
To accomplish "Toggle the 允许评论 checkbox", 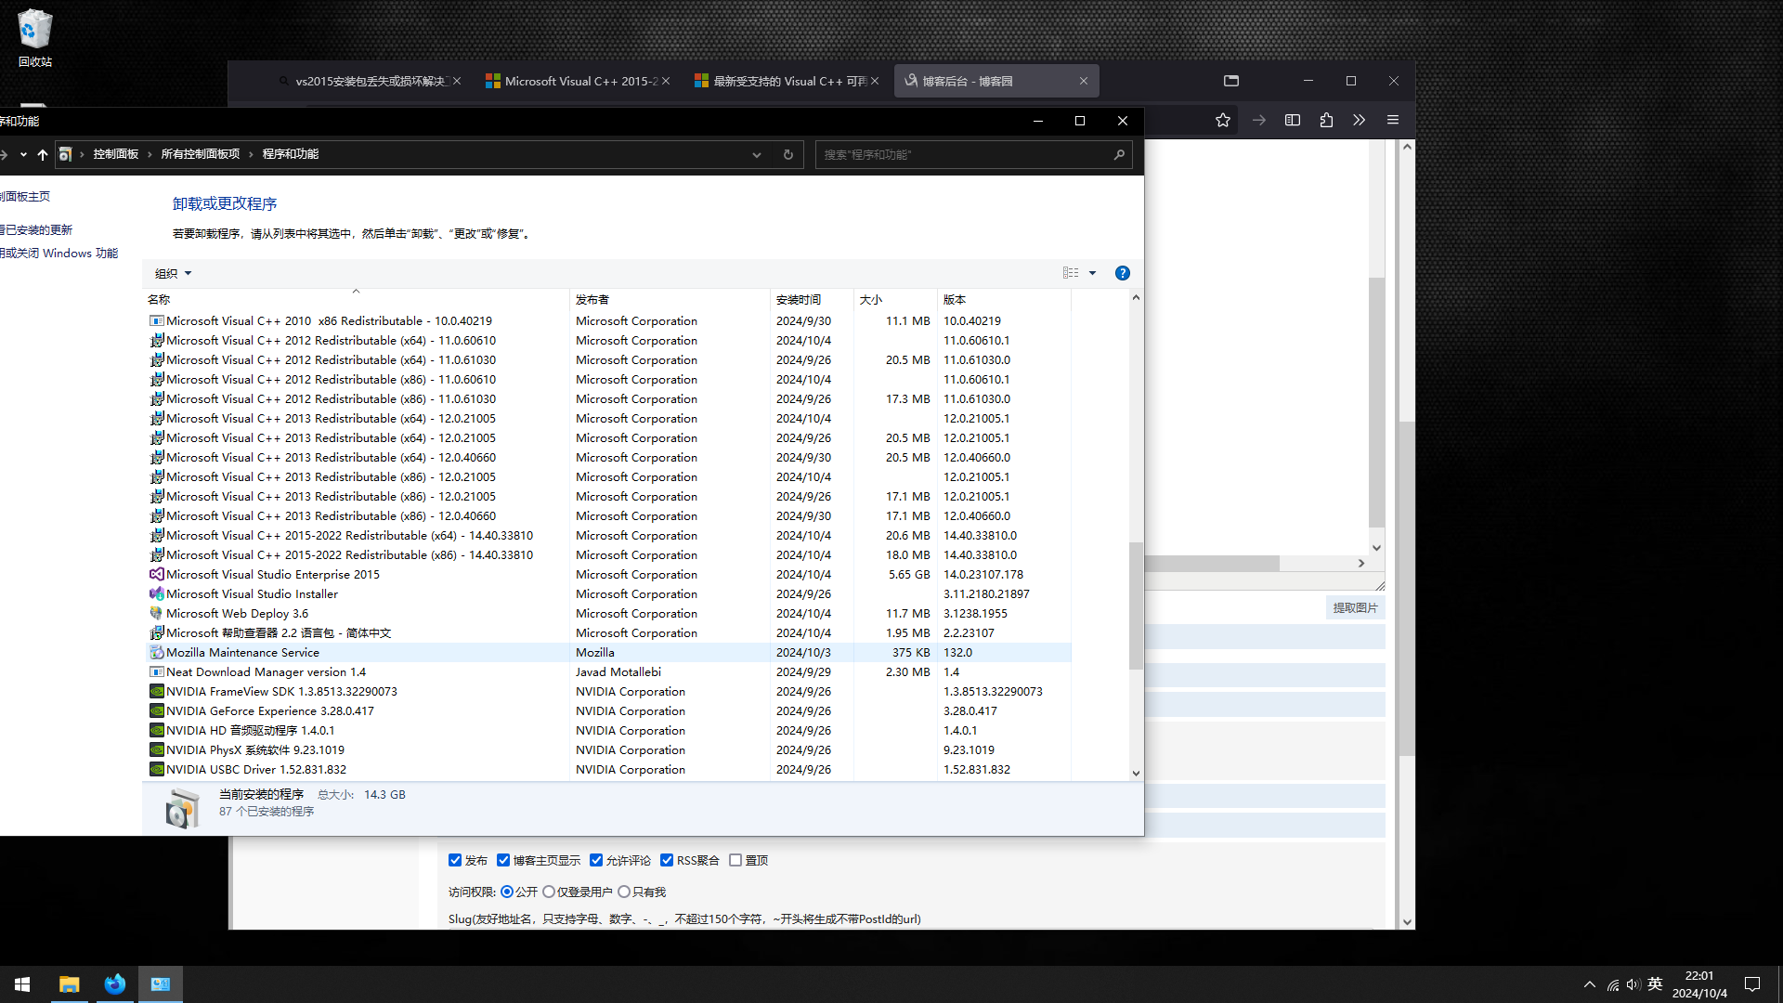I will click(596, 860).
